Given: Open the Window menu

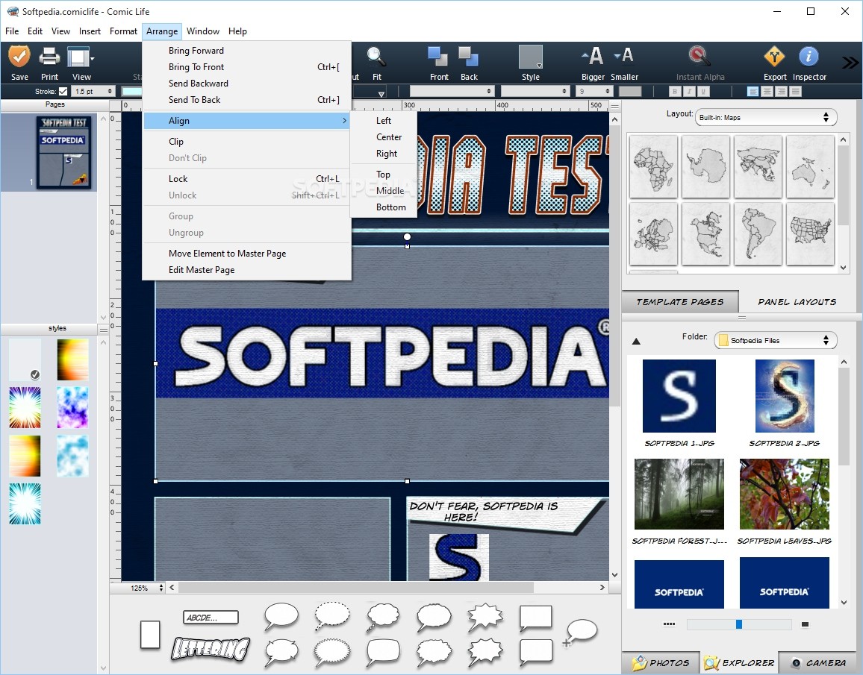Looking at the screenshot, I should click(202, 31).
